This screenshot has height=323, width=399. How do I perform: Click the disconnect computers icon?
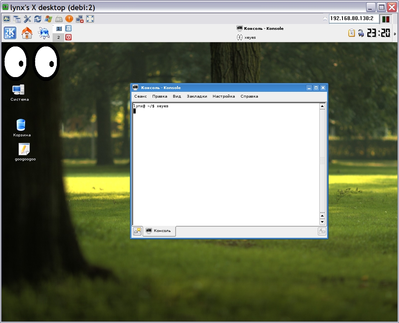point(80,19)
